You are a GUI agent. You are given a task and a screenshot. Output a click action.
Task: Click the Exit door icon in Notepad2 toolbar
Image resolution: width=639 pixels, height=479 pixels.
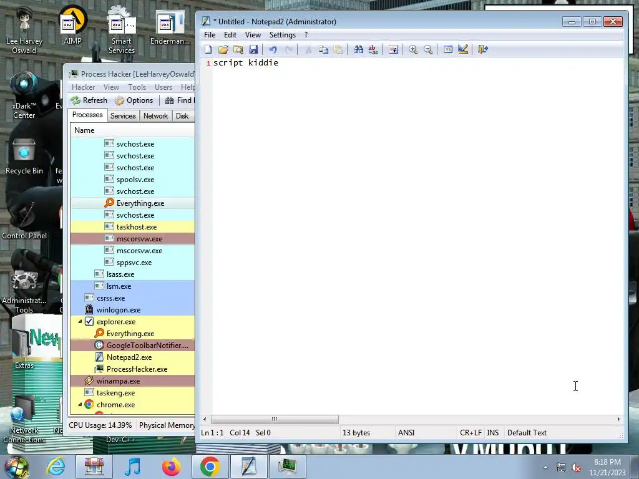click(482, 50)
